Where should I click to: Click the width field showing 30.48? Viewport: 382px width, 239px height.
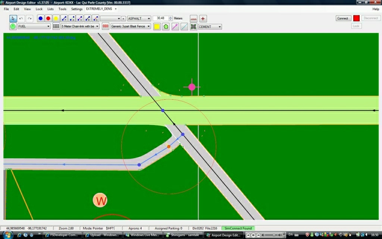tap(161, 18)
